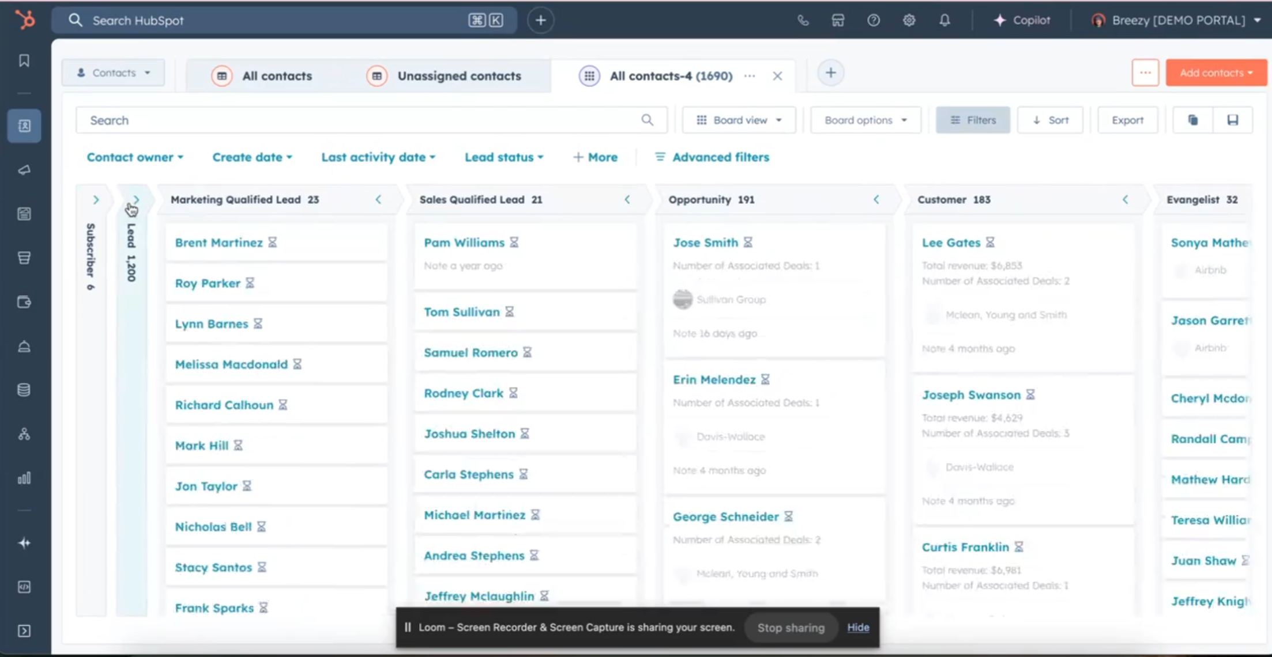Viewport: 1272px width, 657px height.
Task: Click in the Search HubSpot field
Action: pos(284,20)
